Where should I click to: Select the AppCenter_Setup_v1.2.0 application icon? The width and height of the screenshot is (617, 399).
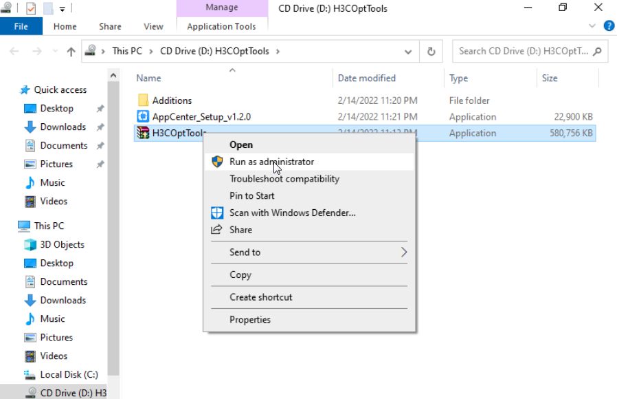143,116
